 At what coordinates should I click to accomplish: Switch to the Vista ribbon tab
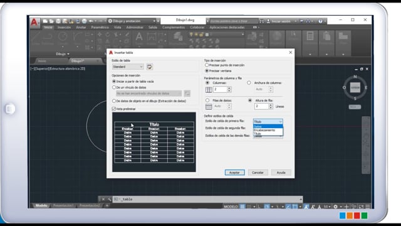[x=117, y=28]
